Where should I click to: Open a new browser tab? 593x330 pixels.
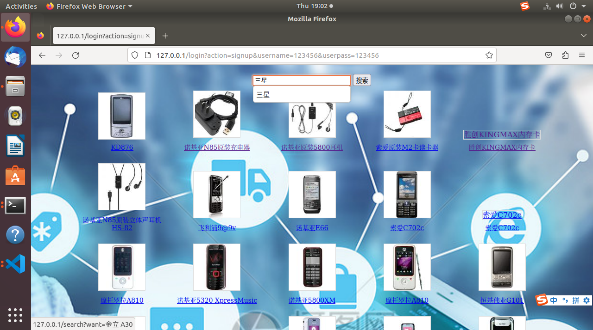(165, 36)
